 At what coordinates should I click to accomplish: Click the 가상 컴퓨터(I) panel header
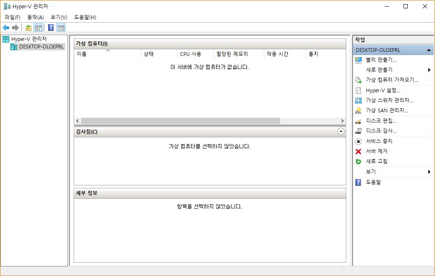[210, 44]
